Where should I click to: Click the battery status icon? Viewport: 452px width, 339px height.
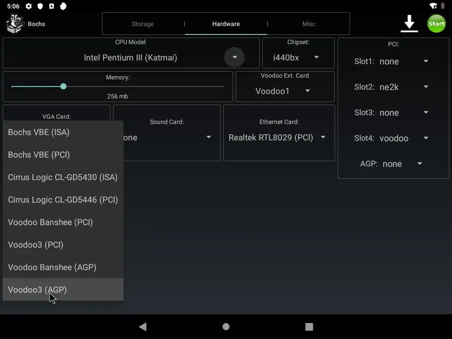coord(442,6)
